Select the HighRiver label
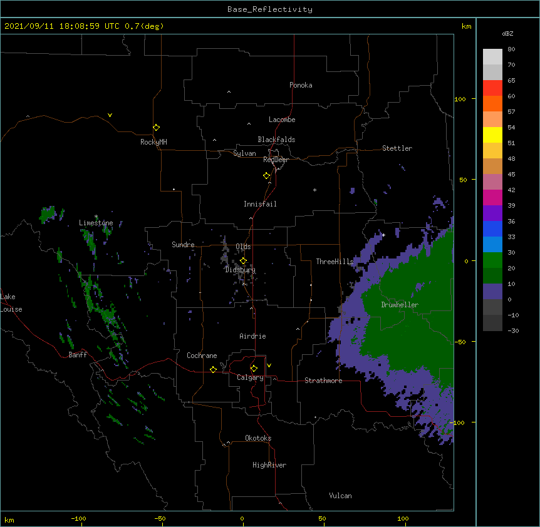The width and height of the screenshot is (540, 527). [x=269, y=465]
